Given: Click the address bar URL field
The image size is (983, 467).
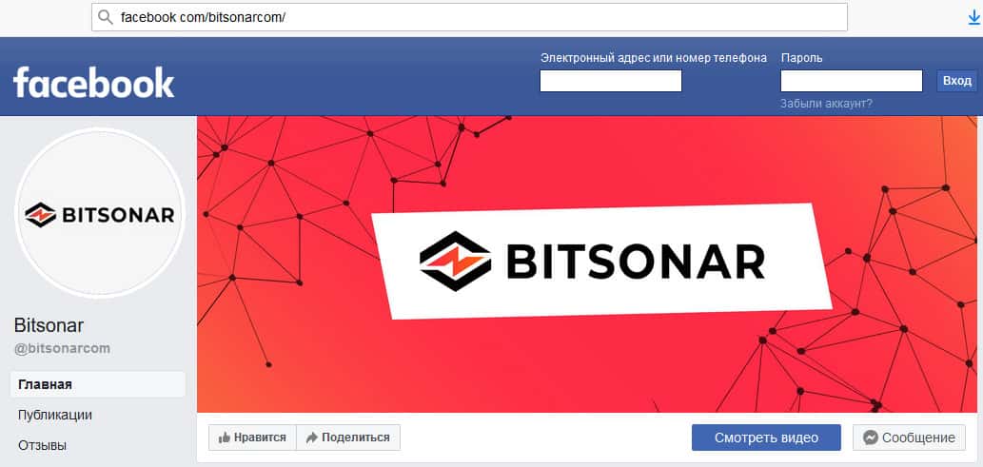Looking at the screenshot, I should [x=469, y=17].
